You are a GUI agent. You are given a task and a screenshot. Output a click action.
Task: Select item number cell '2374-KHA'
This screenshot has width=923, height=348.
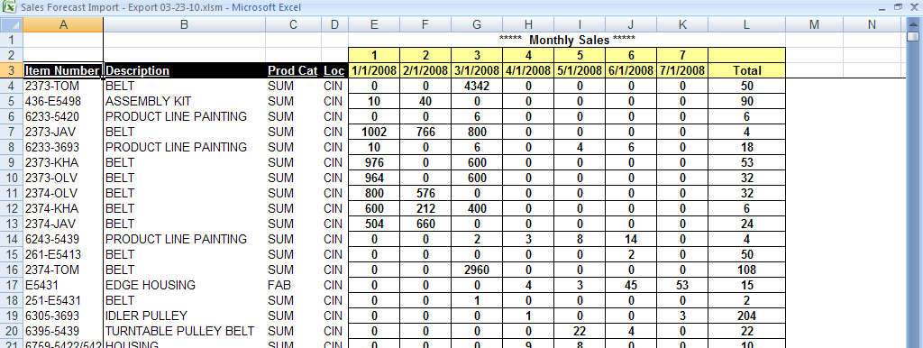[63, 208]
